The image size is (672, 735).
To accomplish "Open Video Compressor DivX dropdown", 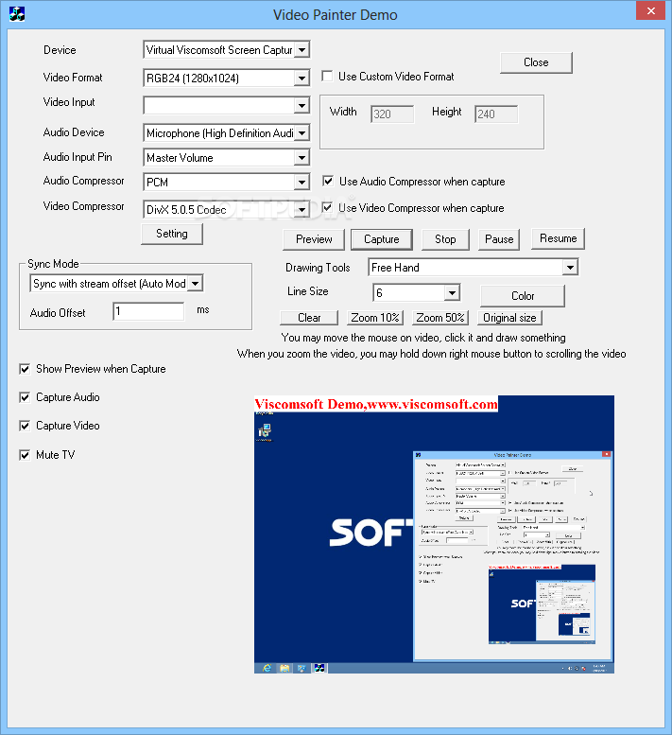I will coord(302,210).
